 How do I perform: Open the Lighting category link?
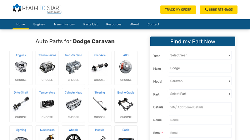coord(21,130)
